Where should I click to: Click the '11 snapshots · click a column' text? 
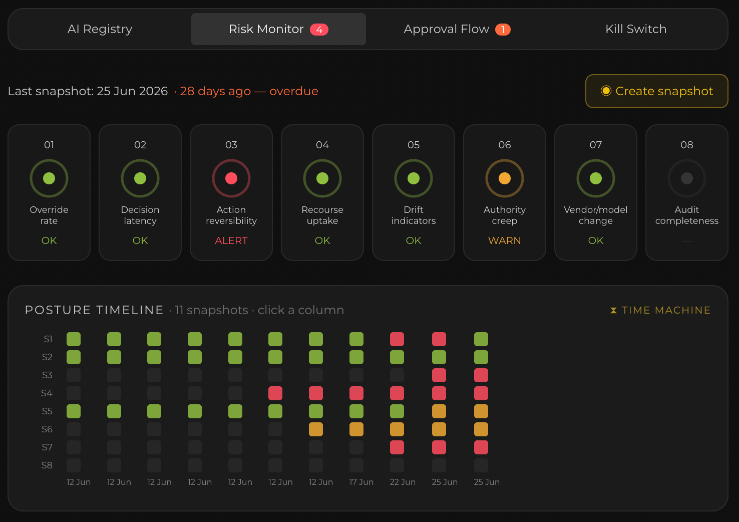(259, 310)
